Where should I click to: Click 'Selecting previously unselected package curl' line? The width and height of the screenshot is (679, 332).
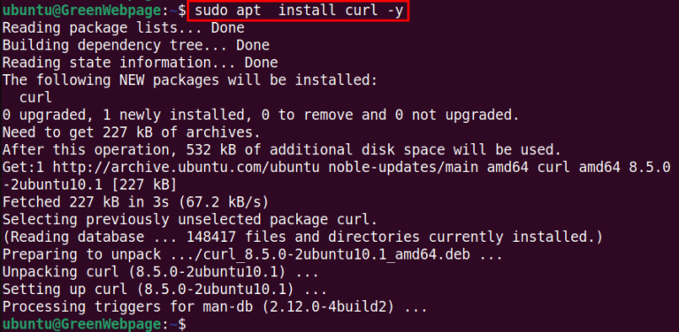(190, 220)
